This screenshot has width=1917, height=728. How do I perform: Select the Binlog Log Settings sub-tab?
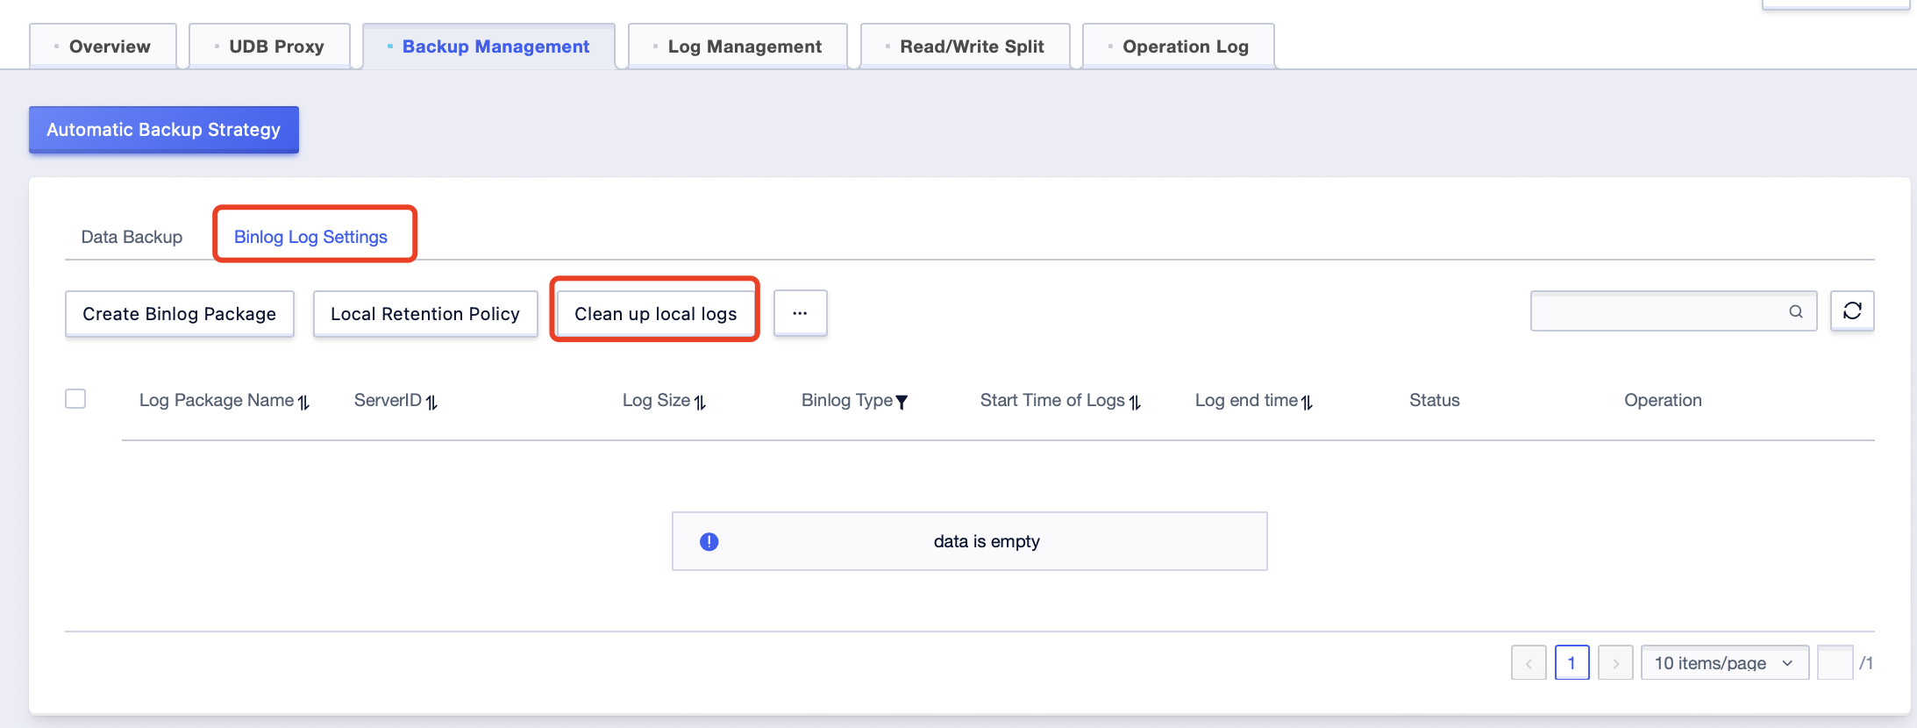click(310, 237)
